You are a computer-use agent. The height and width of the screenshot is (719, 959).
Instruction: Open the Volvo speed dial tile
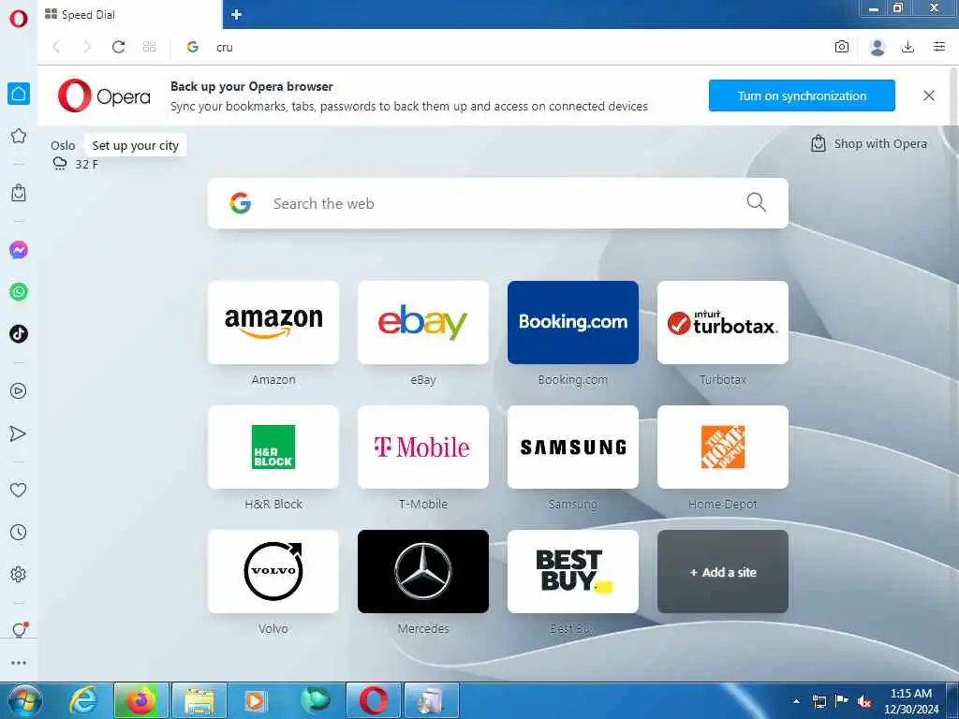[273, 572]
